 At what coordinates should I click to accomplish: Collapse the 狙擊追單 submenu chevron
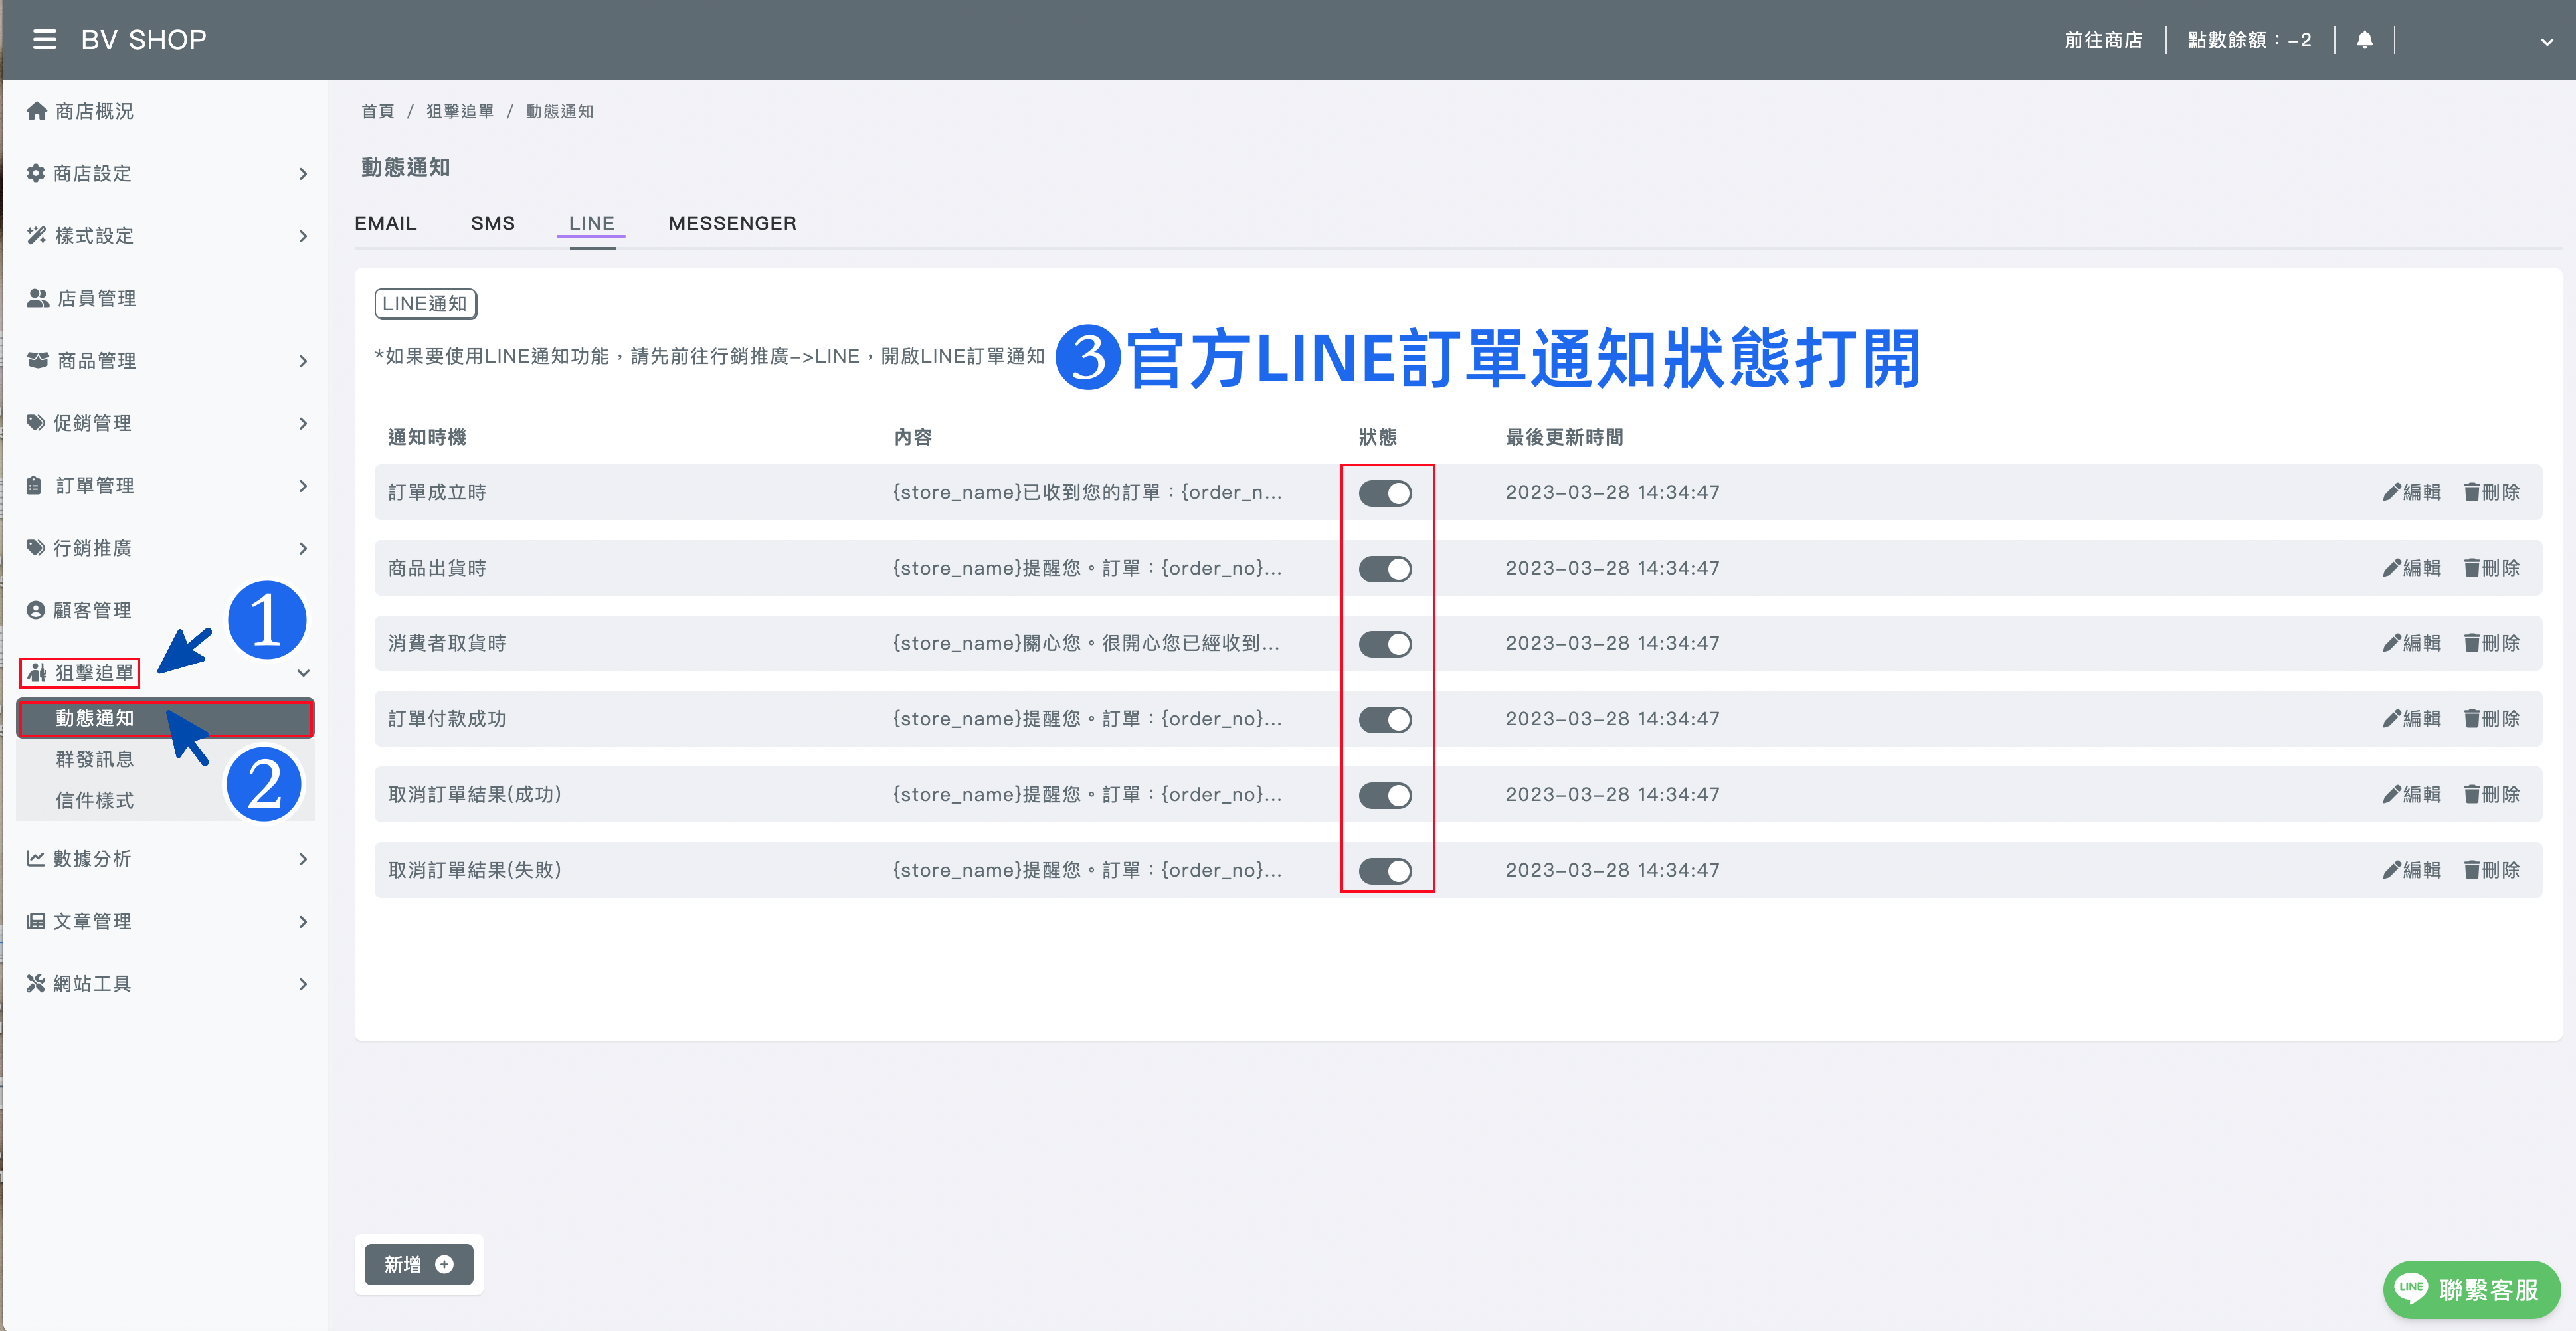303,673
